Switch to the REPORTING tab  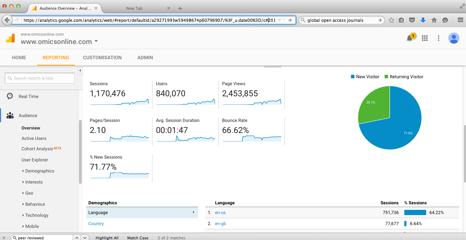(x=56, y=57)
